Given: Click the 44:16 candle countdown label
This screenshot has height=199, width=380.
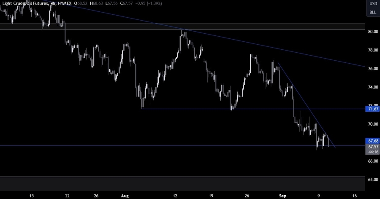Looking at the screenshot, I should tap(372, 152).
